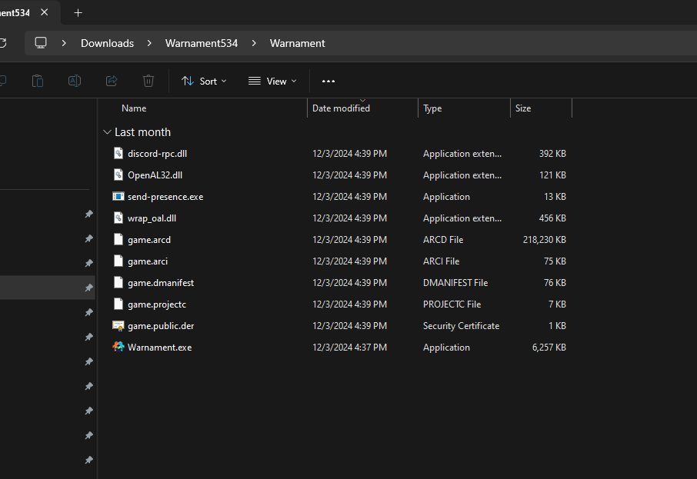Go to Warnament534 in address bar
The width and height of the screenshot is (697, 479).
[x=202, y=43]
